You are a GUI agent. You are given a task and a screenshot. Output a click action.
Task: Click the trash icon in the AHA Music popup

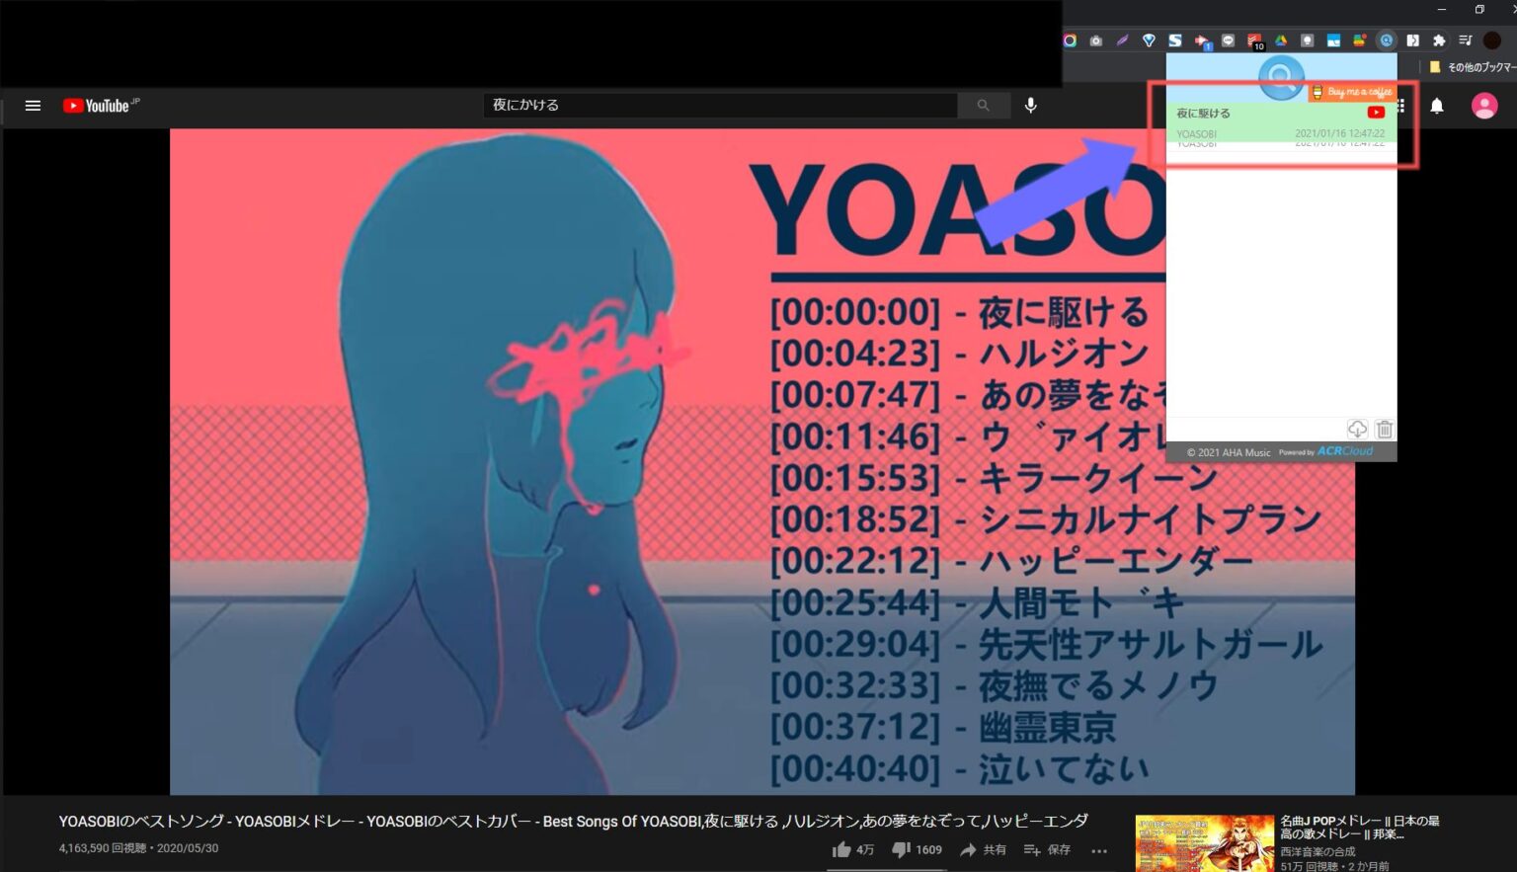[1384, 430]
